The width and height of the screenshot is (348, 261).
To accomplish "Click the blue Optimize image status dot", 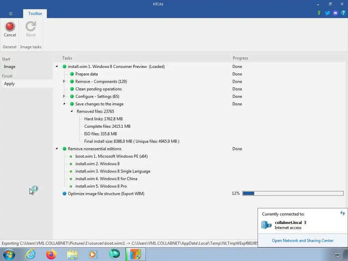I will click(x=64, y=193).
